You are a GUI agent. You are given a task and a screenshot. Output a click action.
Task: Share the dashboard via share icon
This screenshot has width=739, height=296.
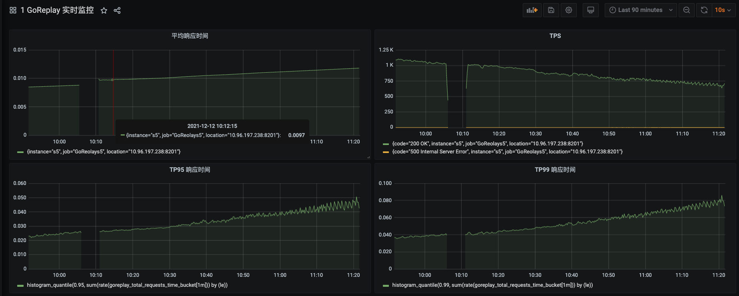click(x=117, y=10)
